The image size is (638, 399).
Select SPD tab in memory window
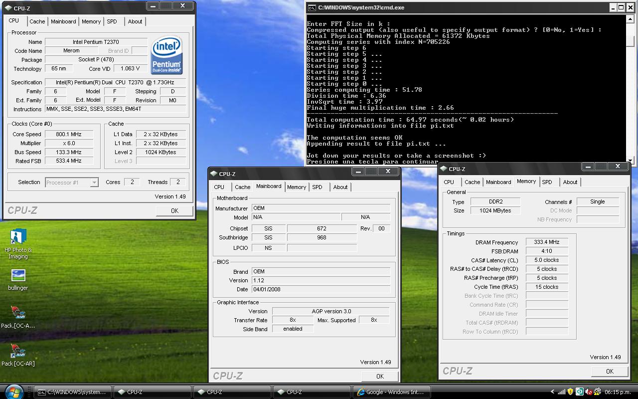click(547, 182)
